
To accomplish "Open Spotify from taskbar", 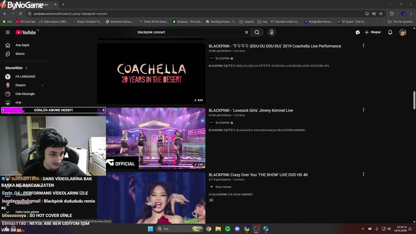I will (227, 229).
